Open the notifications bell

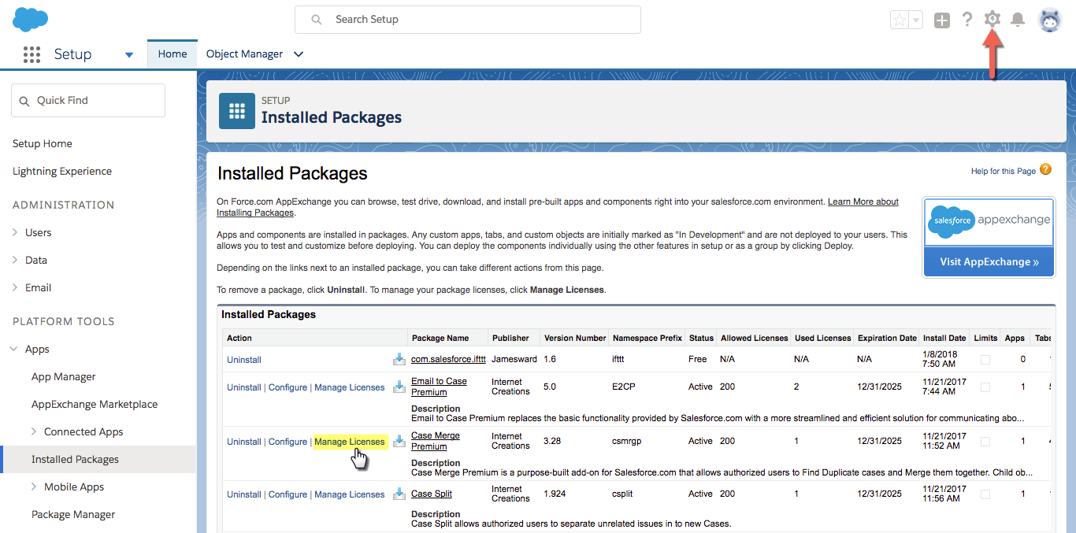(x=1018, y=20)
